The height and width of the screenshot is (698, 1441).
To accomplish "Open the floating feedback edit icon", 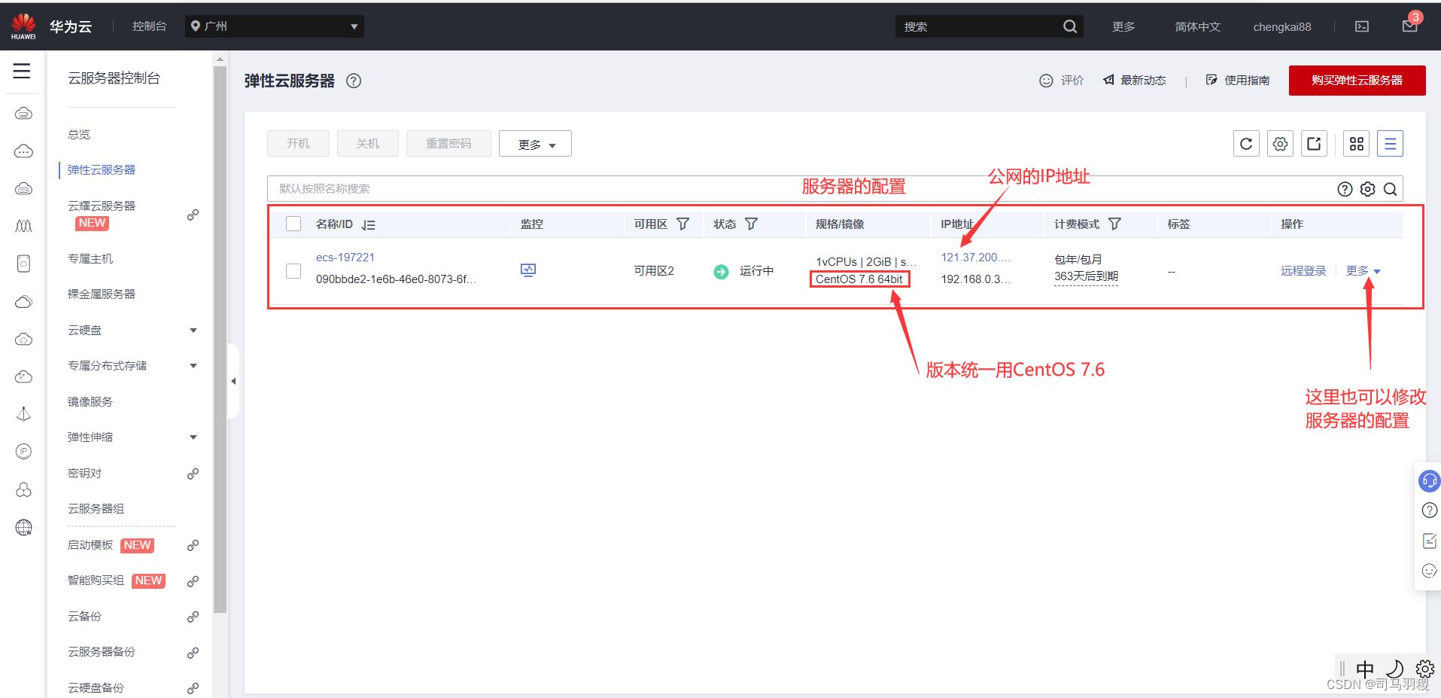I will [1429, 541].
